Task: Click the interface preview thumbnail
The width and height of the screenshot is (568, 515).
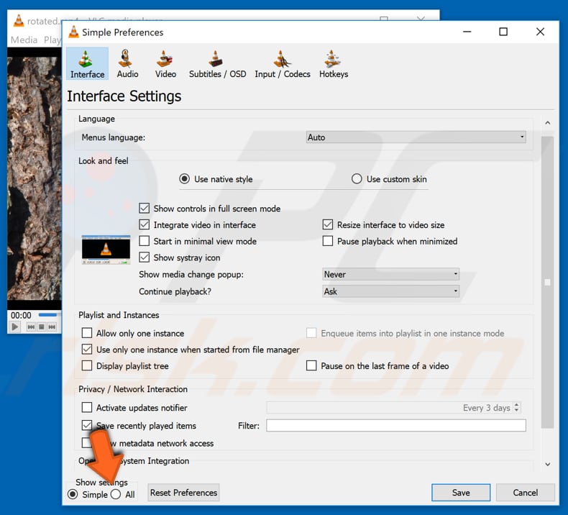Action: pos(106,250)
